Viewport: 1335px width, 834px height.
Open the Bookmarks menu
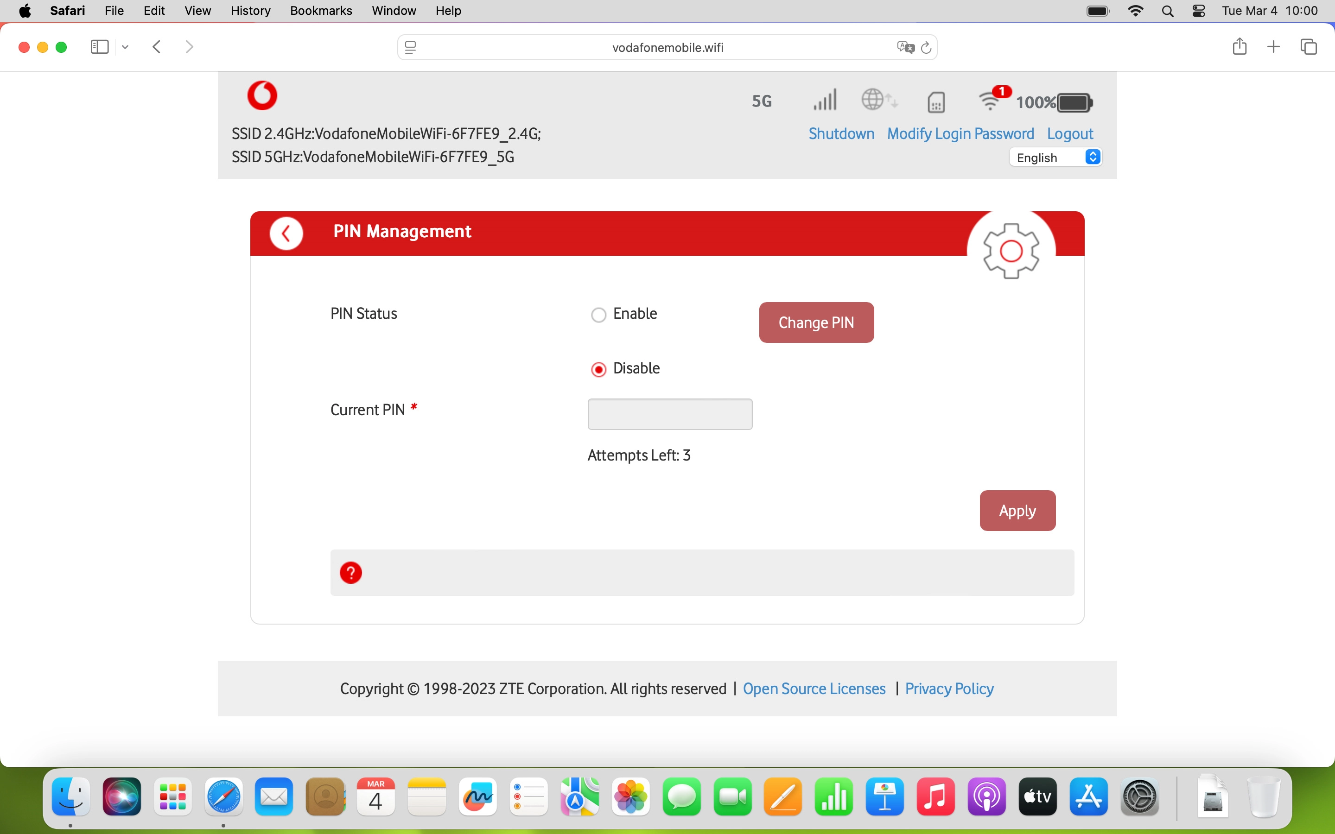point(320,11)
